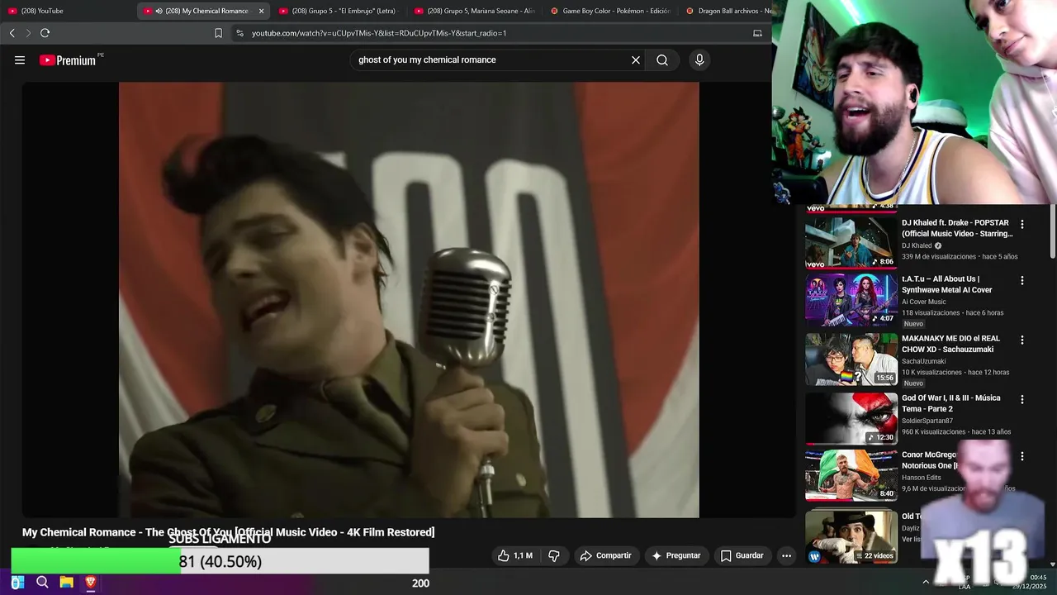Like the video (1,1 M)
Screen dimensions: 1057x595
tap(514, 556)
